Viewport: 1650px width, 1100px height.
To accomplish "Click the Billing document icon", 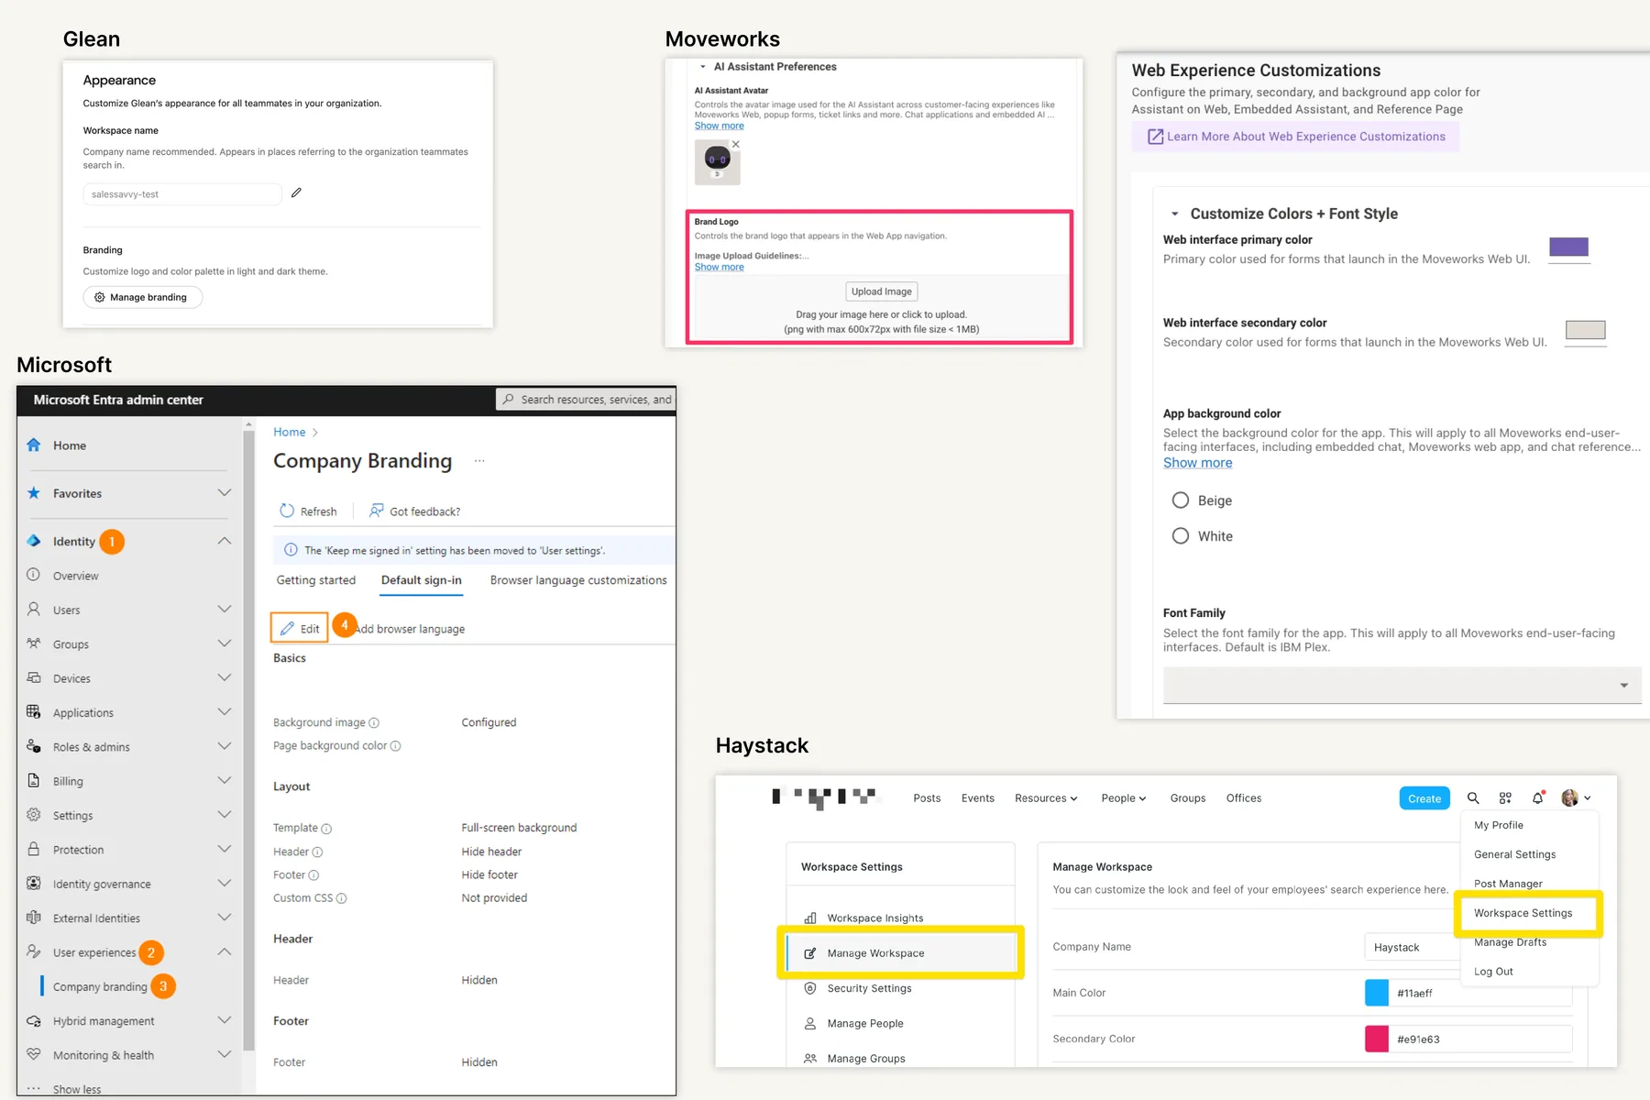I will coord(34,780).
